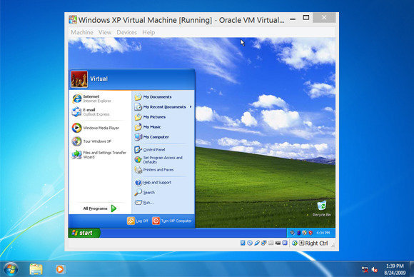
Task: Open Tour Windows XP entry
Action: (x=91, y=141)
